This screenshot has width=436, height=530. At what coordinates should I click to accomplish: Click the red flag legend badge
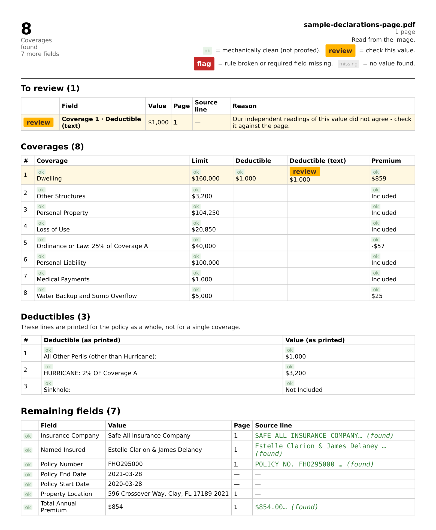pyautogui.click(x=204, y=64)
